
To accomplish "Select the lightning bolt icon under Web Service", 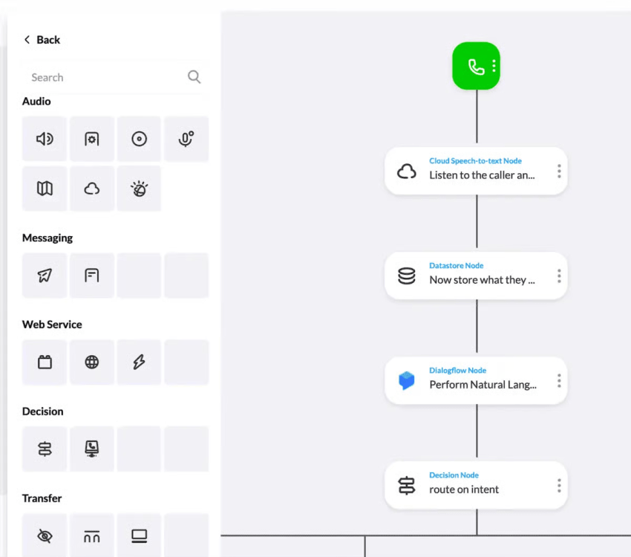I will 139,362.
